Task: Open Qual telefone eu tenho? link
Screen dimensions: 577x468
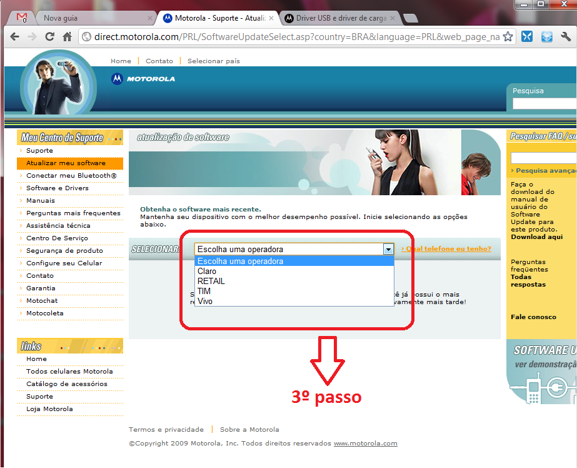Action: (446, 249)
